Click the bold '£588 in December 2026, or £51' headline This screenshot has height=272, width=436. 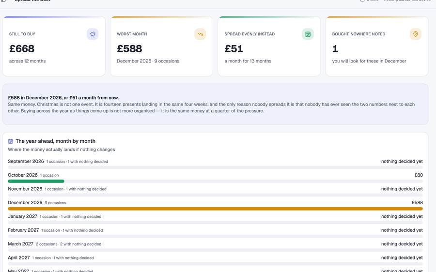coord(63,98)
